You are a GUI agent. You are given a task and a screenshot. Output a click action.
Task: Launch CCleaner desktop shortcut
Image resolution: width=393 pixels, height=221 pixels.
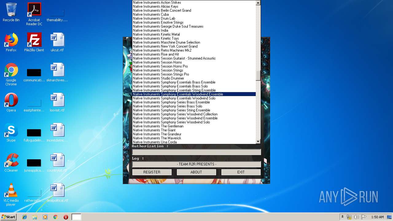coord(11,163)
